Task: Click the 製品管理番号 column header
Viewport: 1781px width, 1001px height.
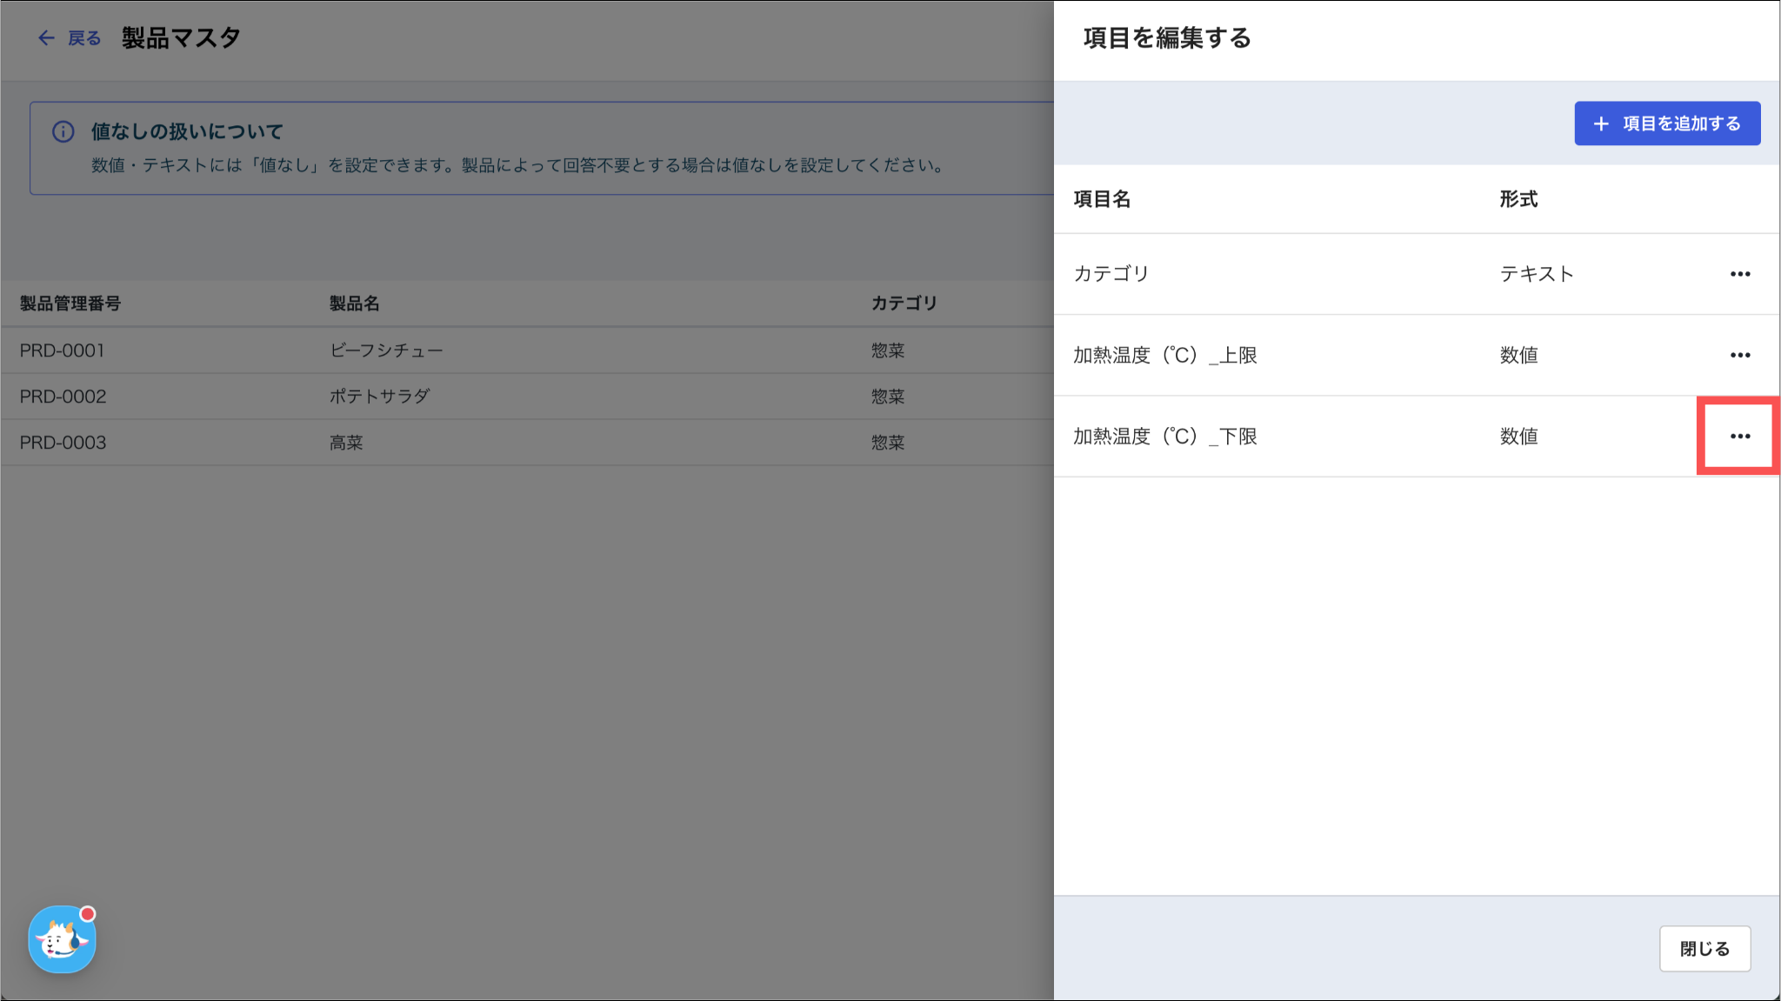Action: [x=70, y=304]
